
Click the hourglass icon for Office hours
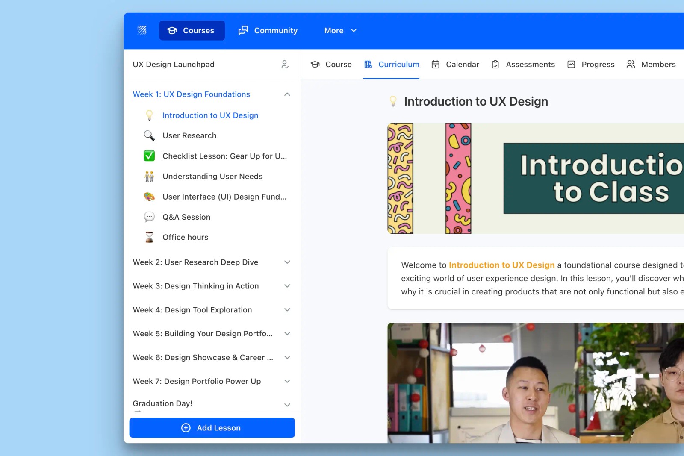pyautogui.click(x=149, y=237)
